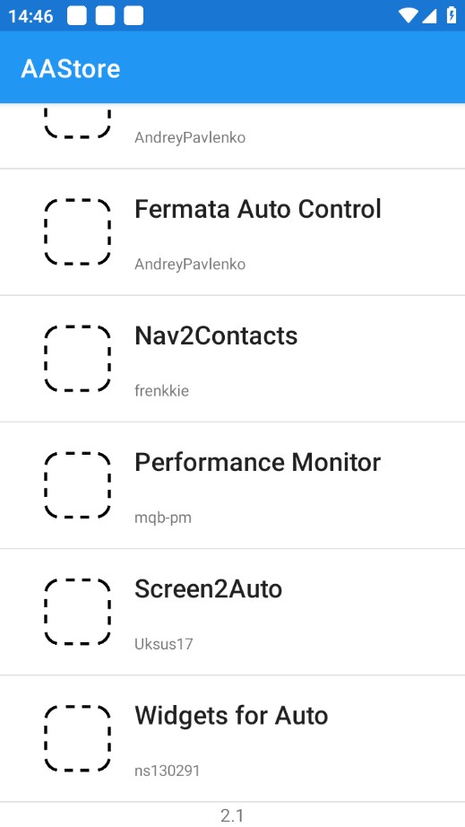Click author name mqb-pm
This screenshot has height=827, width=465.
point(163,518)
